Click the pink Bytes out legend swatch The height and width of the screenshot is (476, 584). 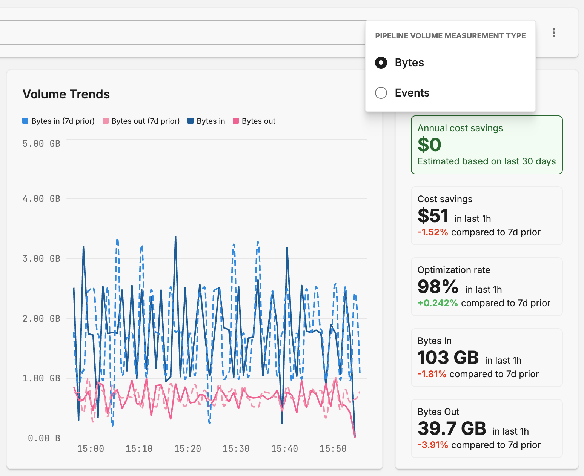236,121
